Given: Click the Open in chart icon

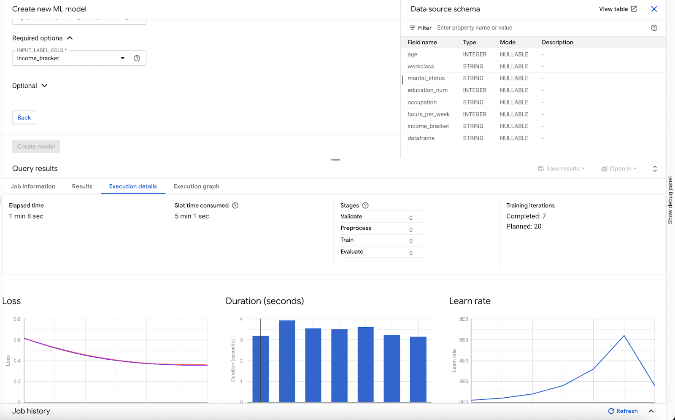Looking at the screenshot, I should [605, 168].
